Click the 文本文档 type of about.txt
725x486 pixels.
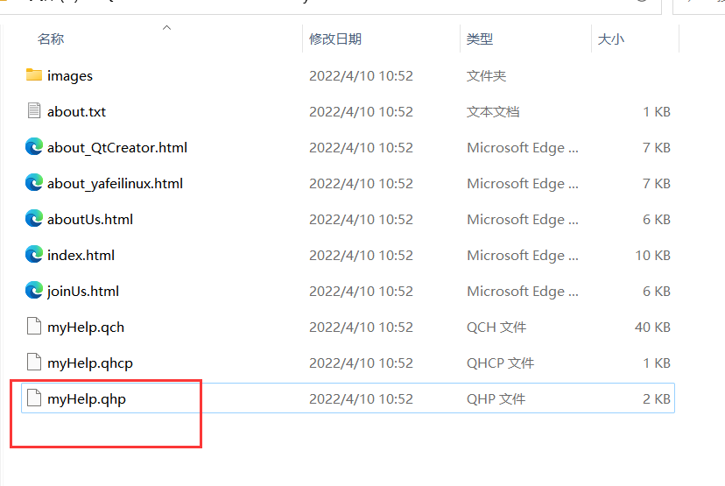pyautogui.click(x=493, y=111)
